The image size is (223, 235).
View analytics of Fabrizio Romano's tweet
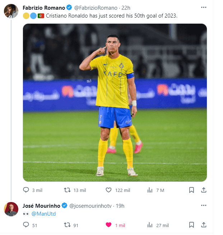coord(150,190)
